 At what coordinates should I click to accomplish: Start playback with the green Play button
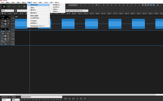click(x=9, y=7)
